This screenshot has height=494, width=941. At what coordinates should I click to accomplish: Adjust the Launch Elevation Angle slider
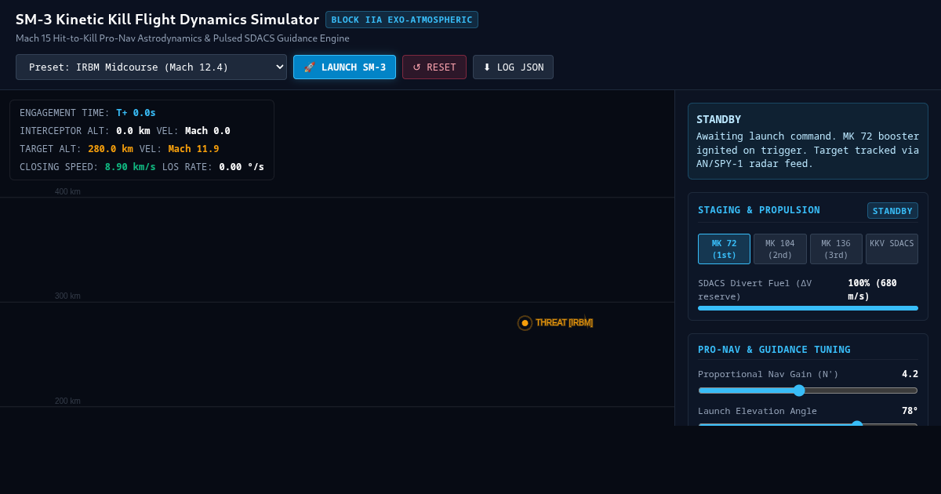[x=808, y=424]
